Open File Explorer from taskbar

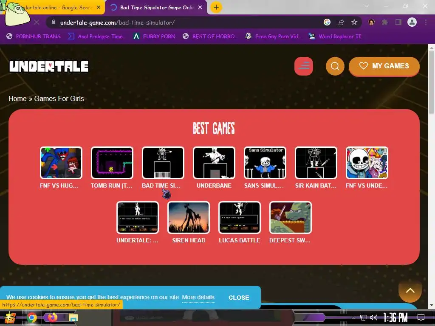click(73, 318)
